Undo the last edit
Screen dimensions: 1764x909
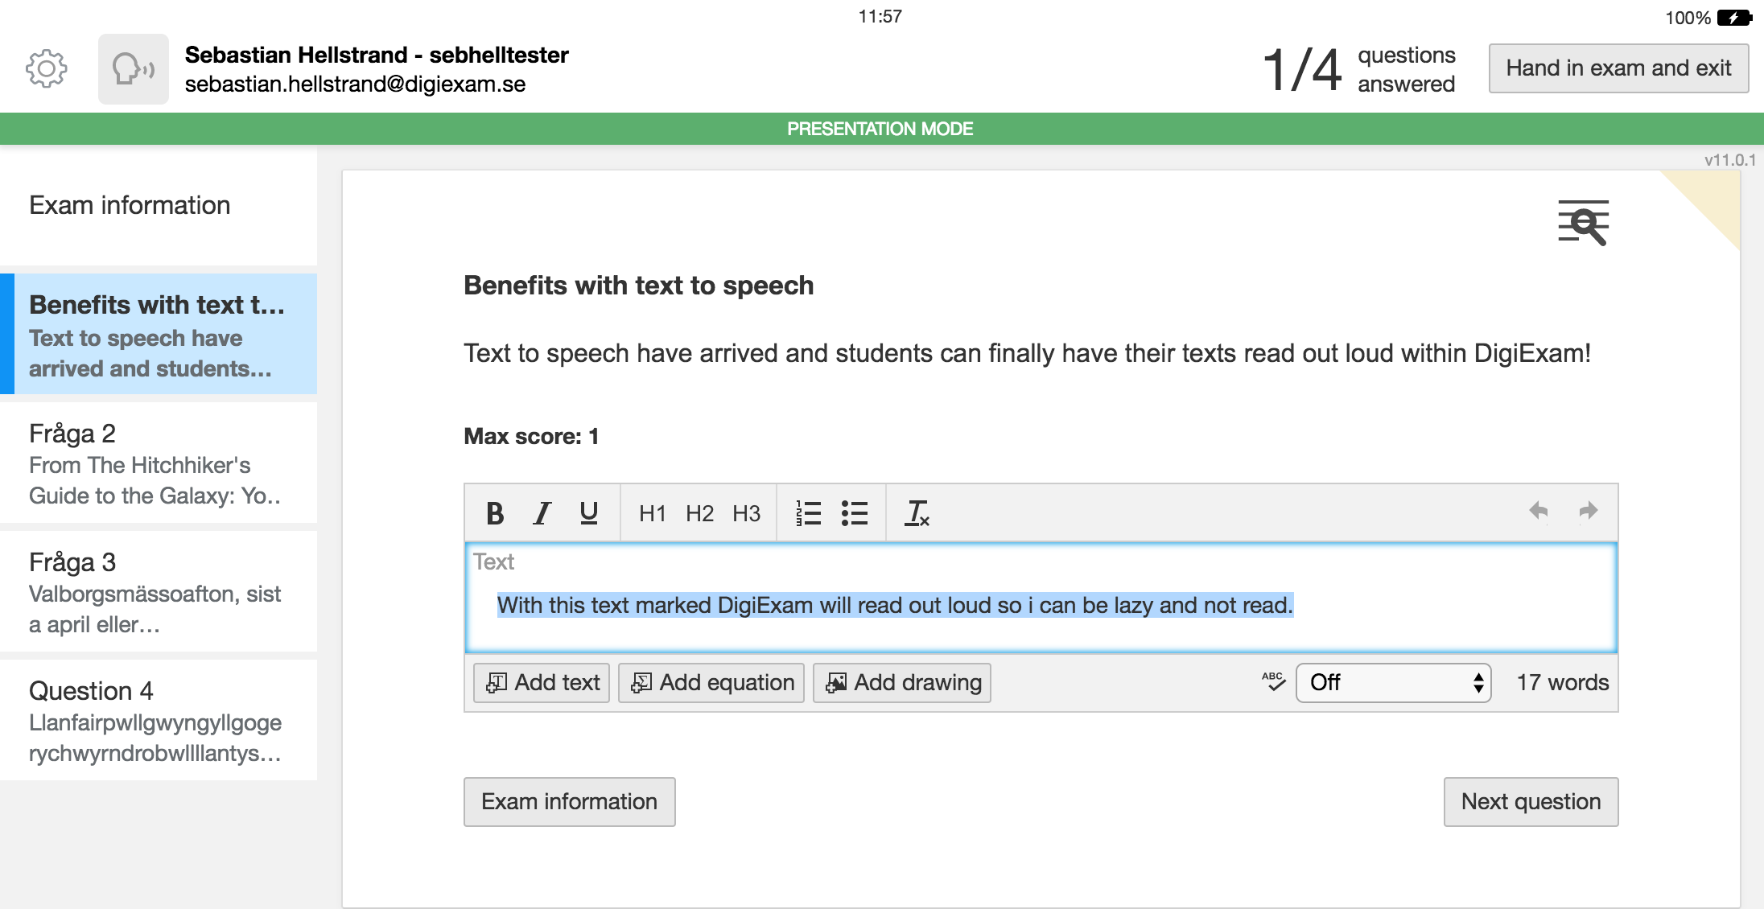1539,511
